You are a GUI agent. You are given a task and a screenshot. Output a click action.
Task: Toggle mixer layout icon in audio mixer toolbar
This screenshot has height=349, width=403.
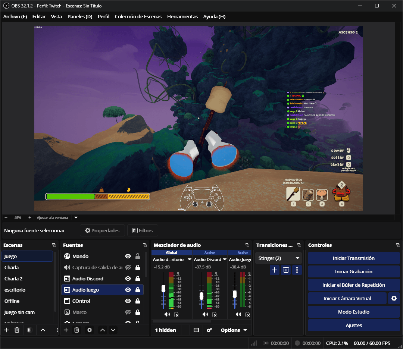(x=196, y=330)
